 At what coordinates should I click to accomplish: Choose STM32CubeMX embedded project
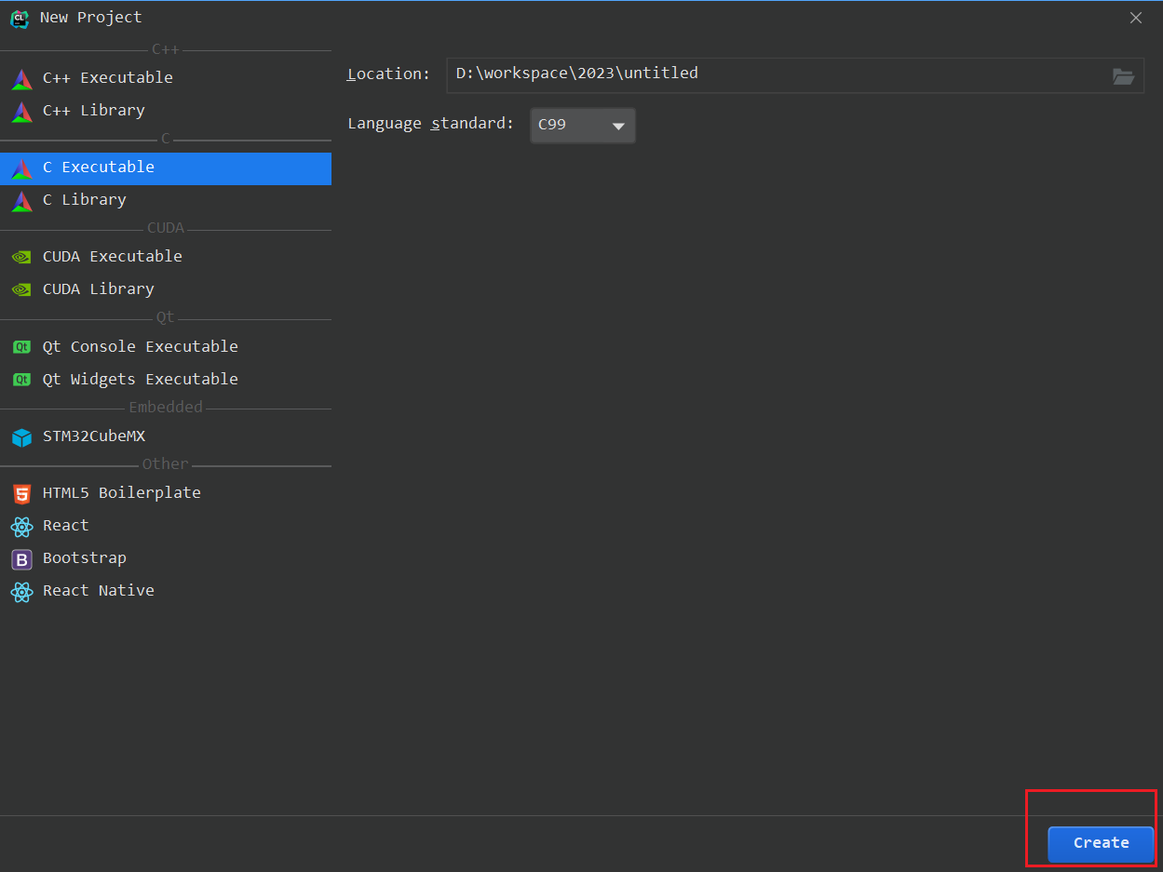(x=166, y=436)
